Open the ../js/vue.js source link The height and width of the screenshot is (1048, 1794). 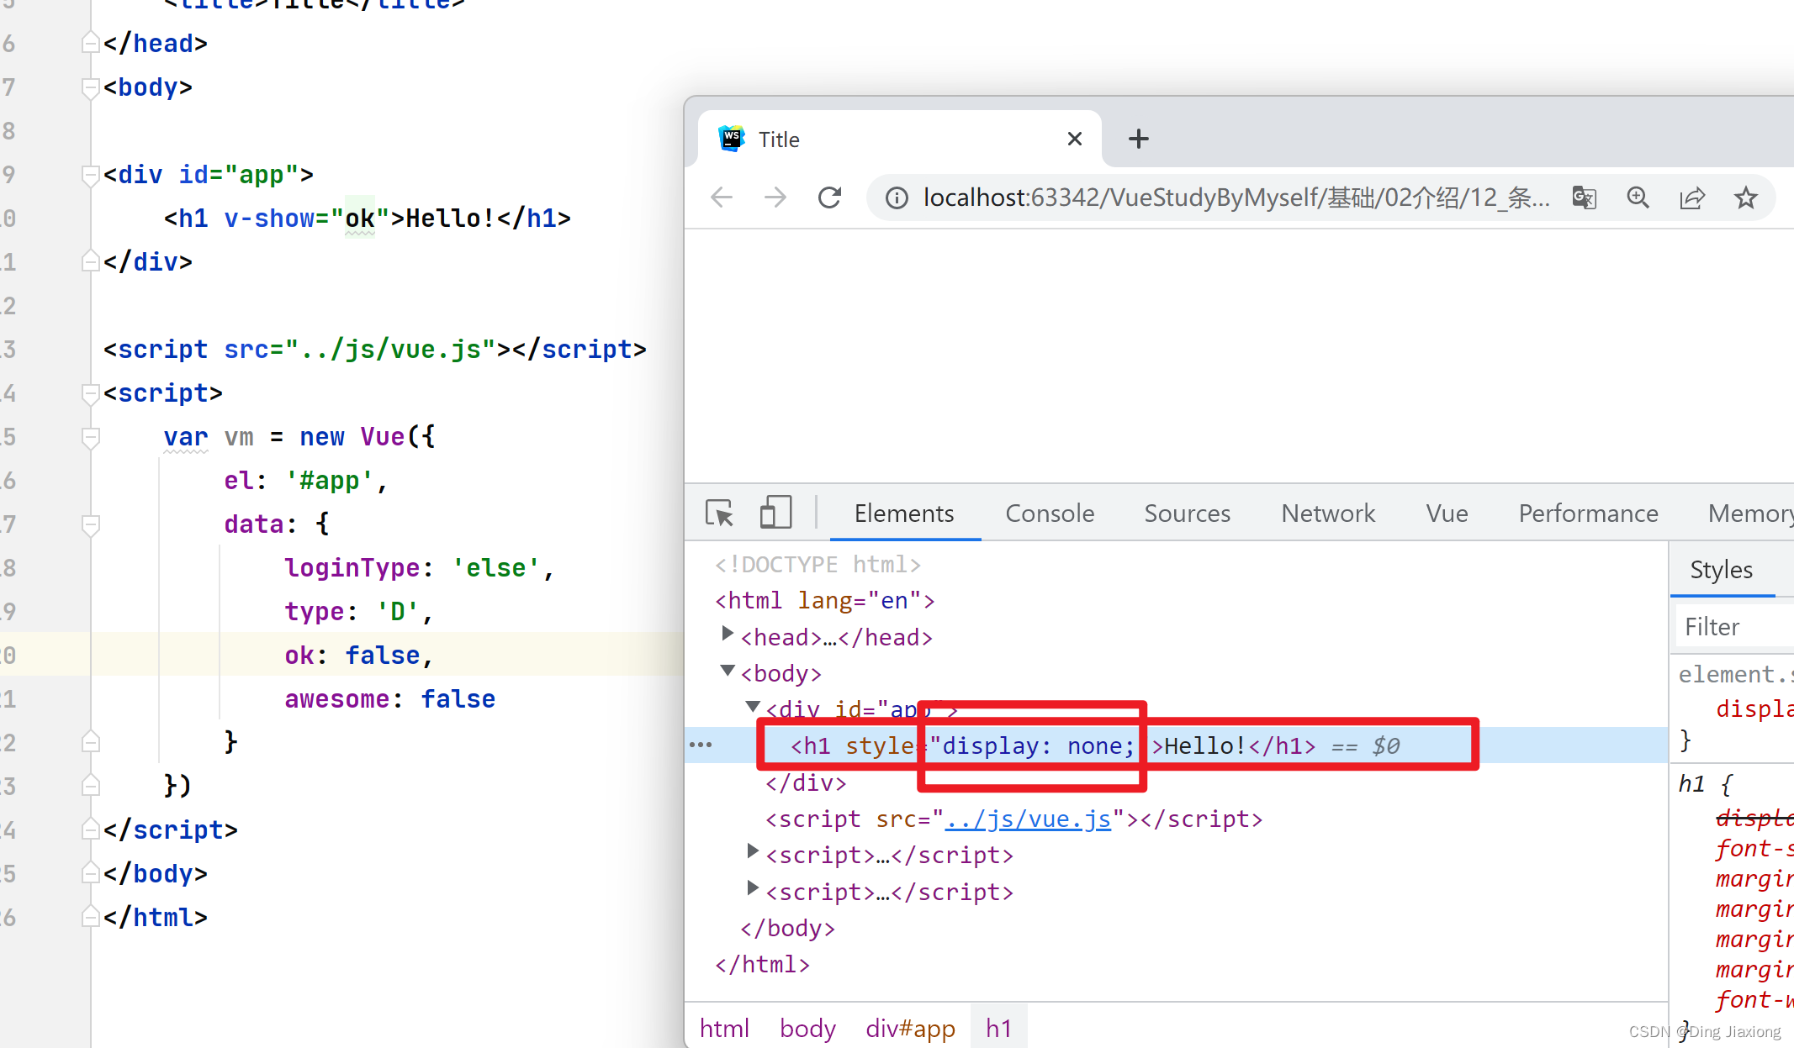tap(1028, 819)
